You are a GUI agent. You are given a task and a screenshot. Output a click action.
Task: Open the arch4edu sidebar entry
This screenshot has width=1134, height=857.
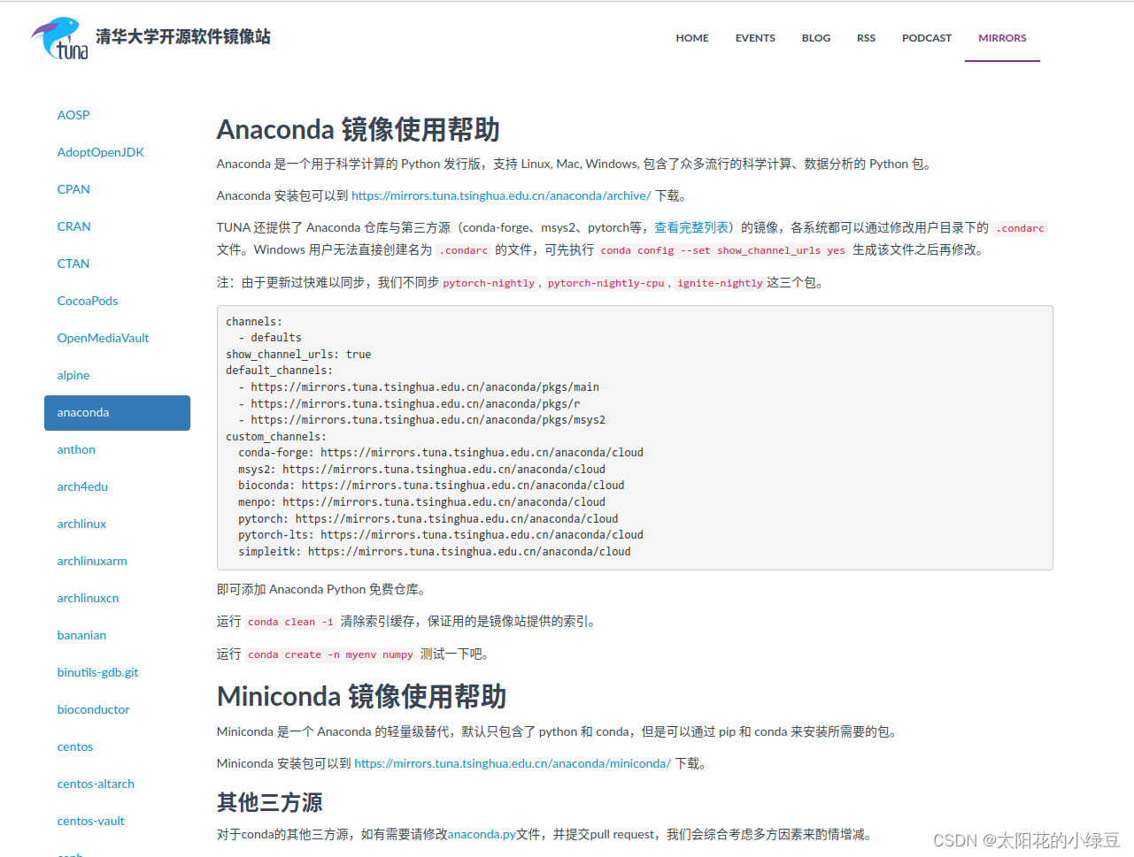[x=82, y=486]
